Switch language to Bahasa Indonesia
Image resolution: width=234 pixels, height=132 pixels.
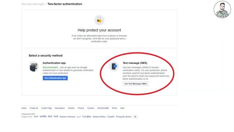pos(67,117)
